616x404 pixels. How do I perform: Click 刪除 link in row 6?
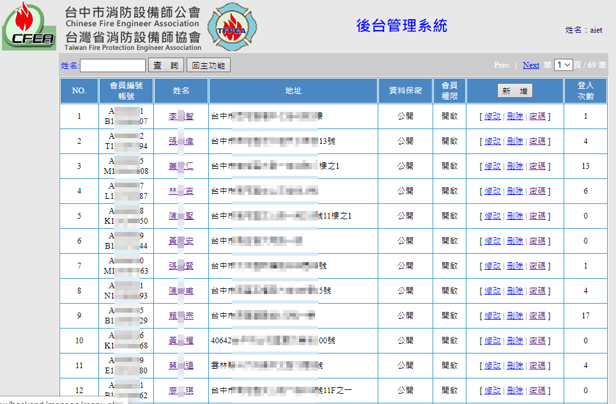tap(515, 241)
